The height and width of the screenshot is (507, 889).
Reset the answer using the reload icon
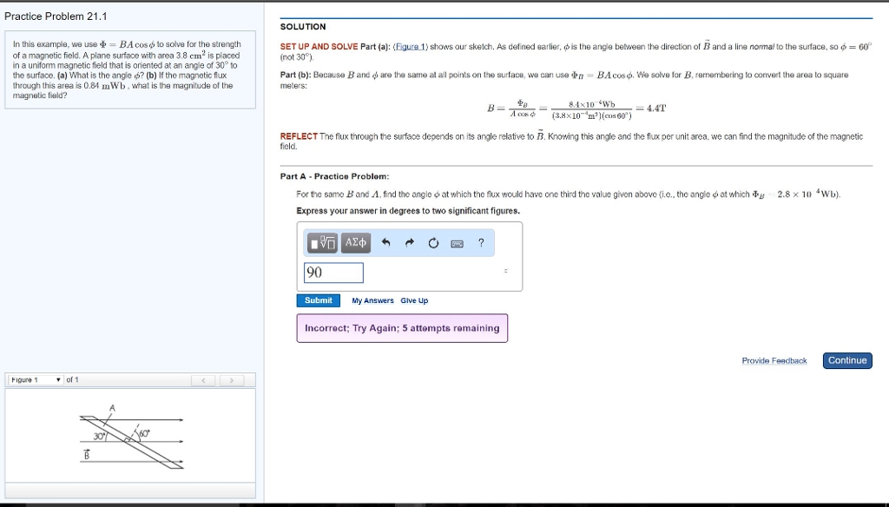point(433,242)
